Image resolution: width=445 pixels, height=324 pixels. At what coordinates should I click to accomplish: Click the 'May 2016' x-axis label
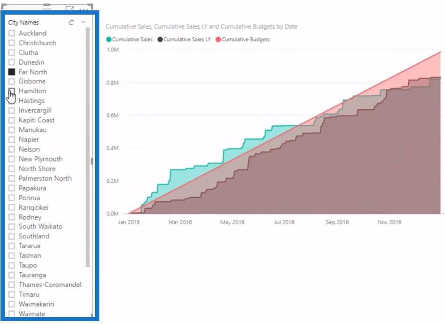(232, 222)
